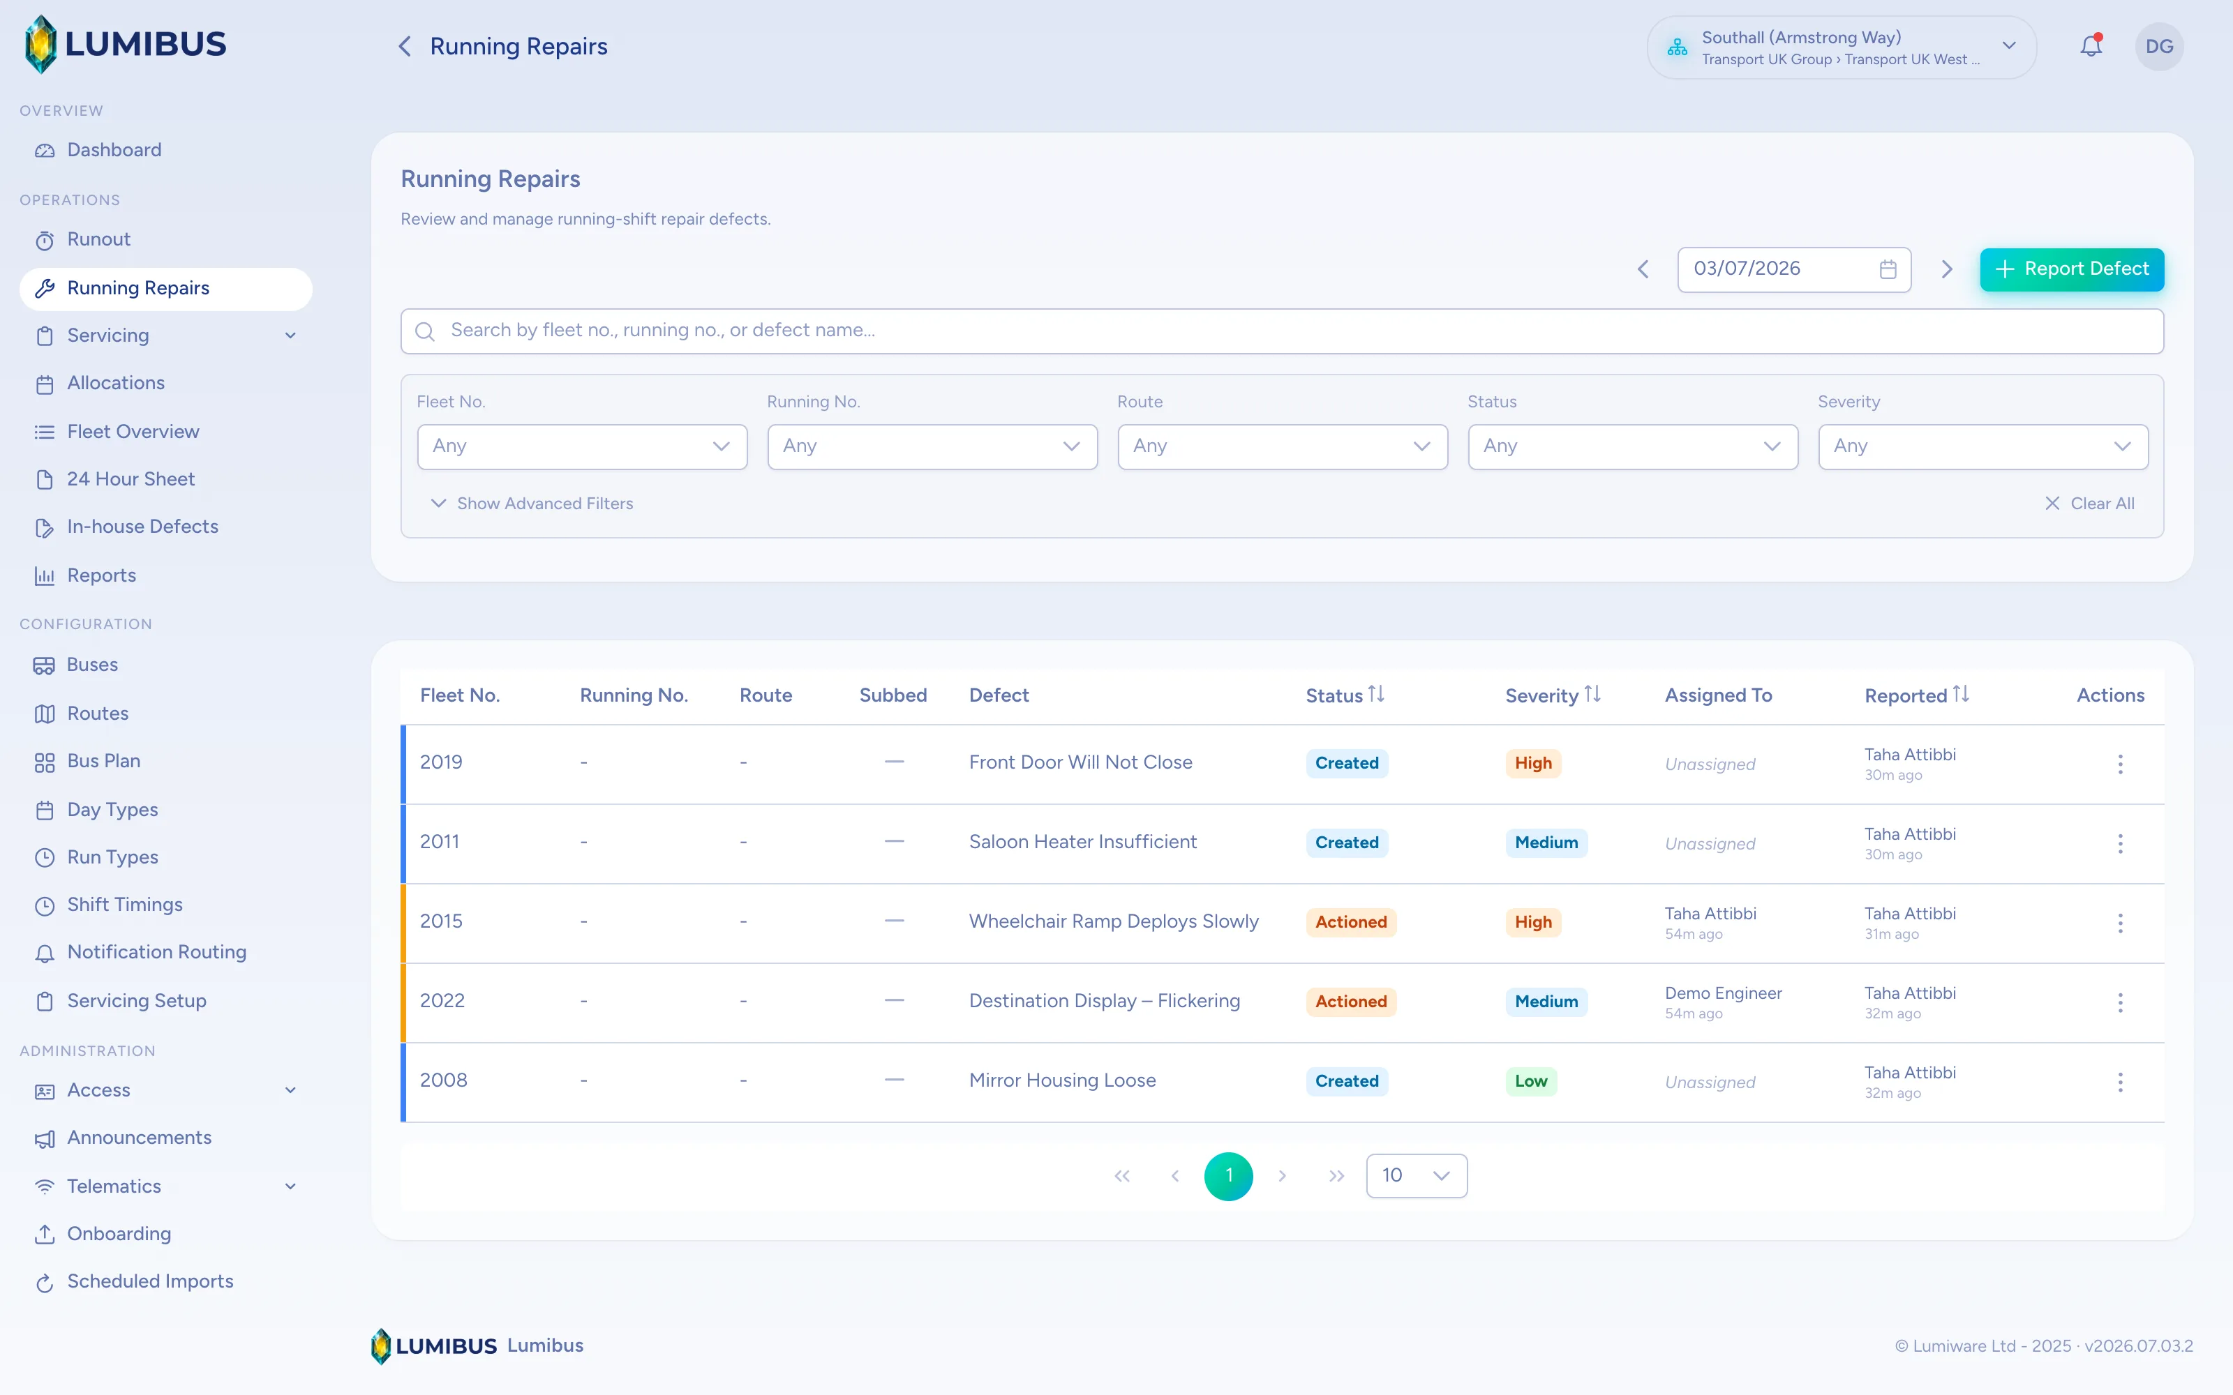Image resolution: width=2233 pixels, height=1395 pixels.
Task: Open Announcements page
Action: (166, 1138)
